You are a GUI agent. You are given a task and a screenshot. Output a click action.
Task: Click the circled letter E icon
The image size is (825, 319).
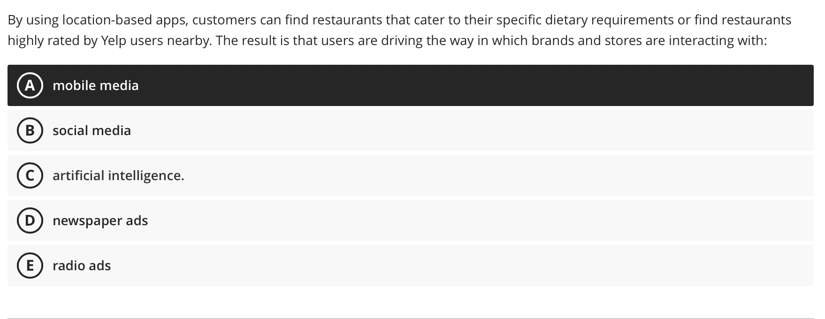pos(30,266)
